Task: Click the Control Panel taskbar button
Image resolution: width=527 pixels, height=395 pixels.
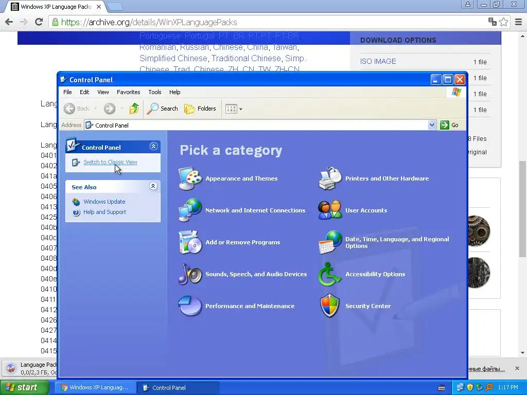Action: (x=178, y=388)
